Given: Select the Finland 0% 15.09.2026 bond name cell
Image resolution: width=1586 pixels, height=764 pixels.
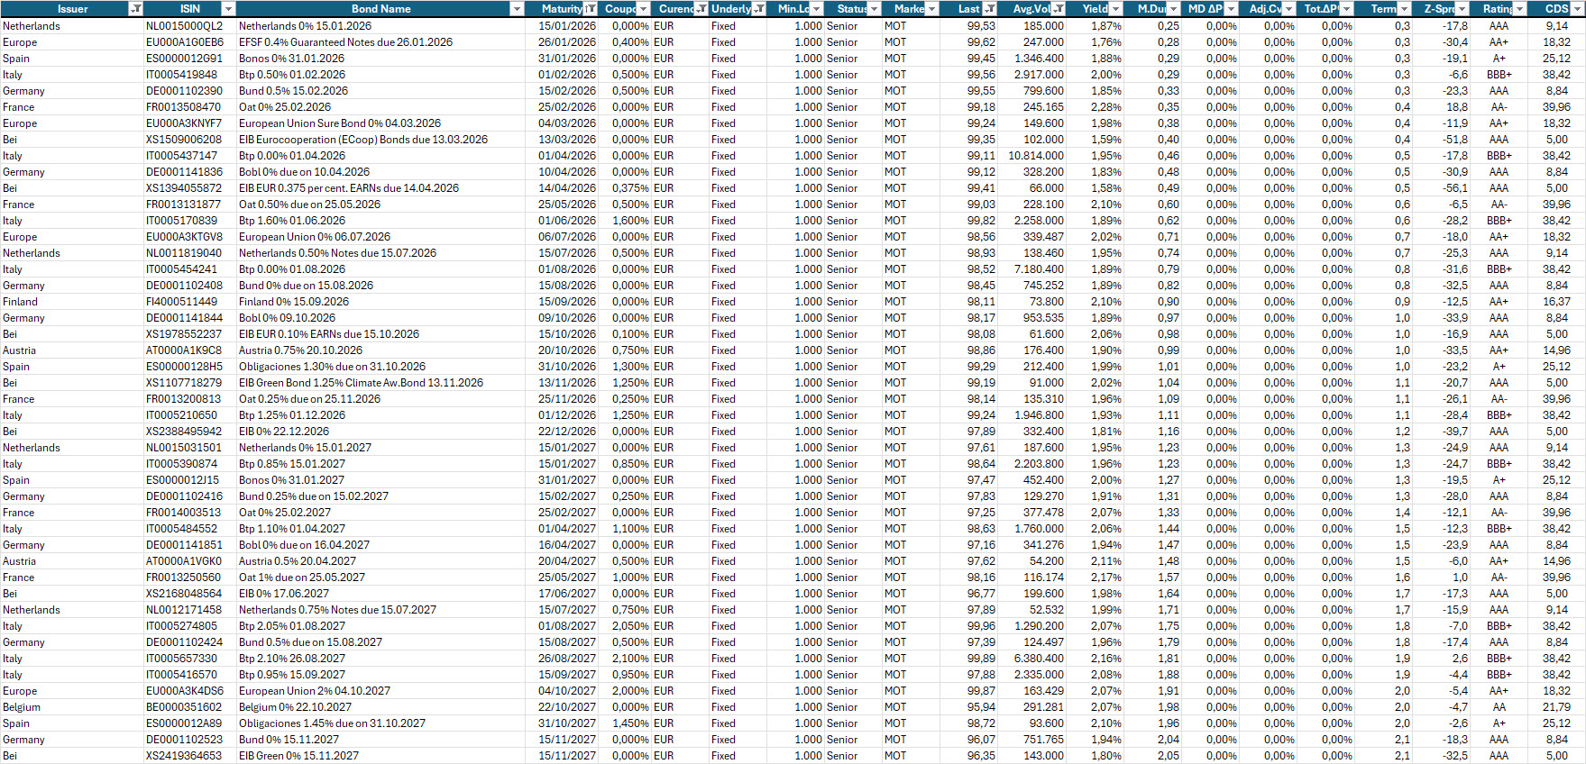Looking at the screenshot, I should [x=294, y=302].
